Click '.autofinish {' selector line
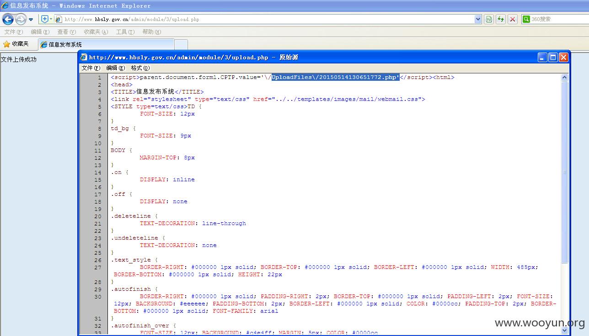 coord(134,289)
